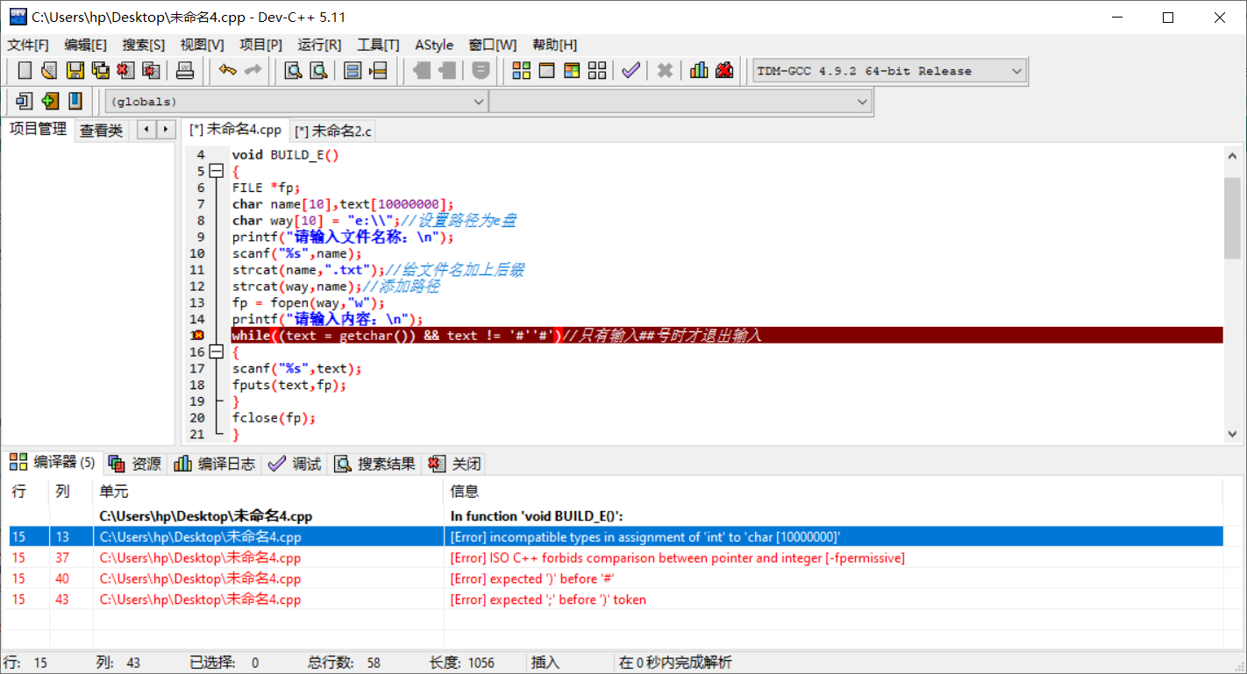Click the Print icon
1247x674 pixels.
pyautogui.click(x=185, y=71)
